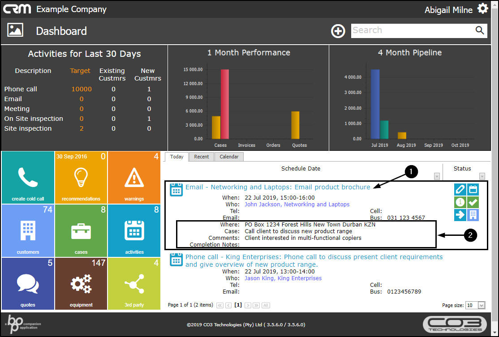Viewport: 499px width, 337px height.
Task: Click Bus number 0123456789
Action: coord(404,291)
